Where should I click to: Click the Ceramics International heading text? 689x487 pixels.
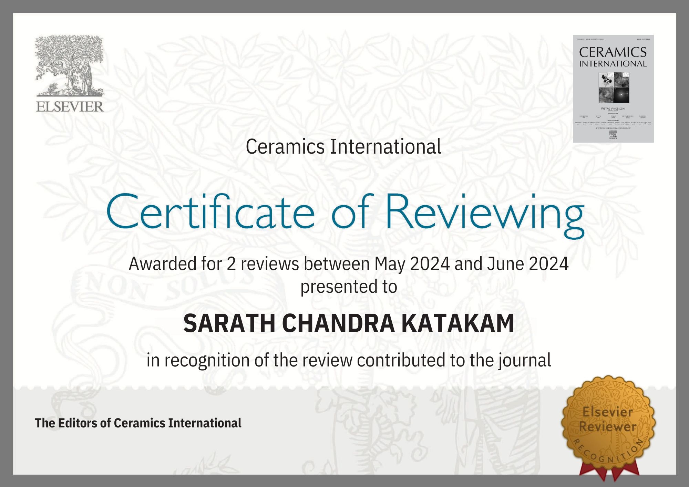pyautogui.click(x=343, y=147)
